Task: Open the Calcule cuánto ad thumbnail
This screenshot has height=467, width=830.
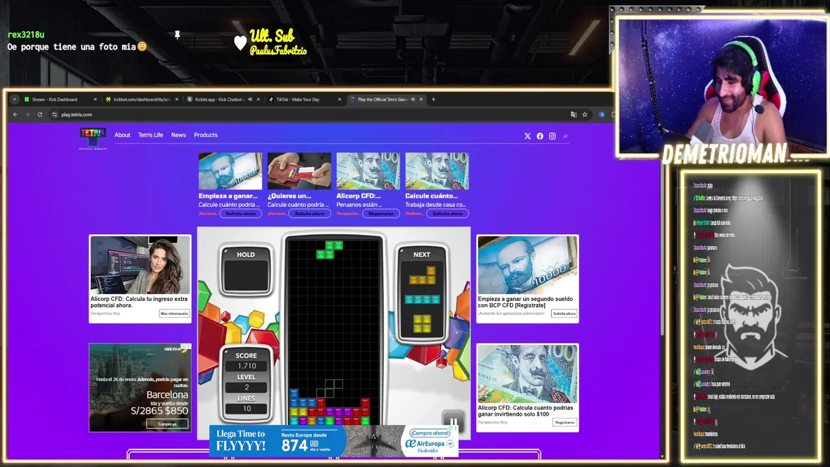Action: [437, 171]
